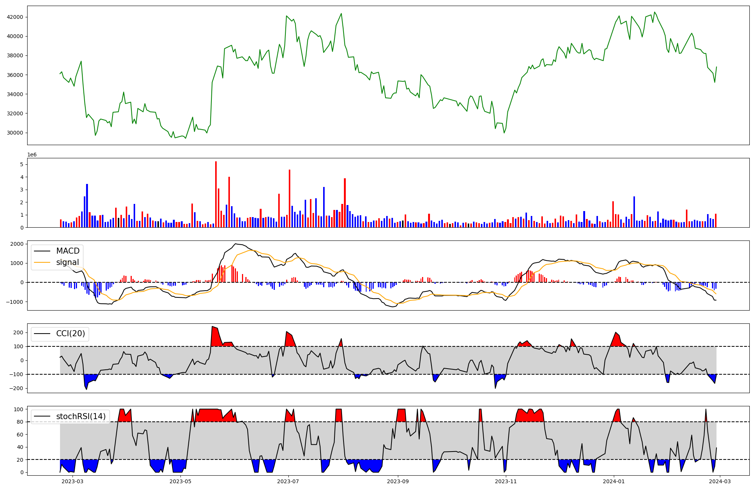Click the 80 tick on the stochRSI axis
This screenshot has height=490, width=755.
tap(20, 422)
